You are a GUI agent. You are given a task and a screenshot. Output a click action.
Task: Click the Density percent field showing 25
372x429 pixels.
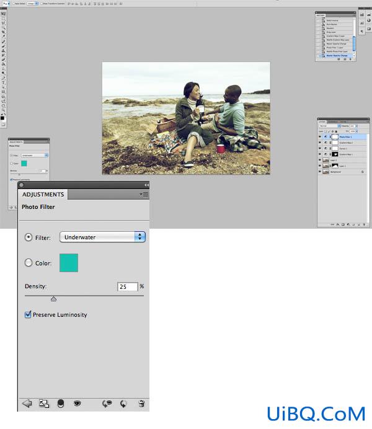(128, 286)
